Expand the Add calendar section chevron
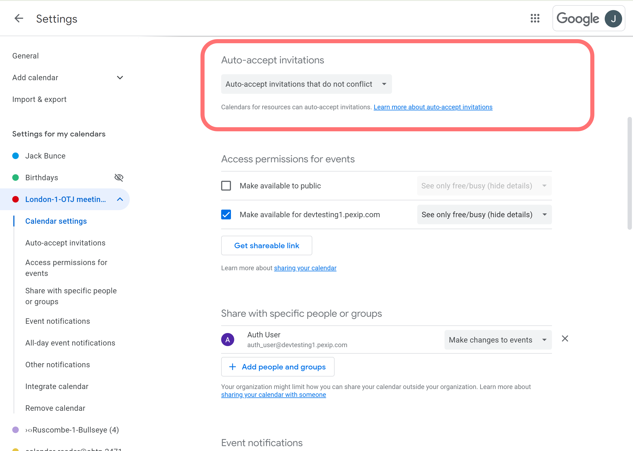The height and width of the screenshot is (451, 633). click(120, 77)
